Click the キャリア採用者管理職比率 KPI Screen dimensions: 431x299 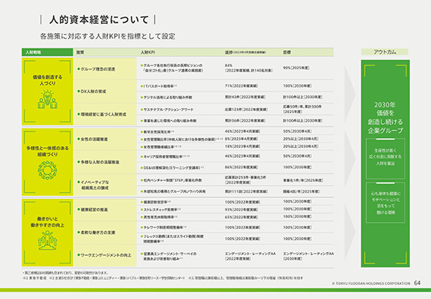click(165, 156)
